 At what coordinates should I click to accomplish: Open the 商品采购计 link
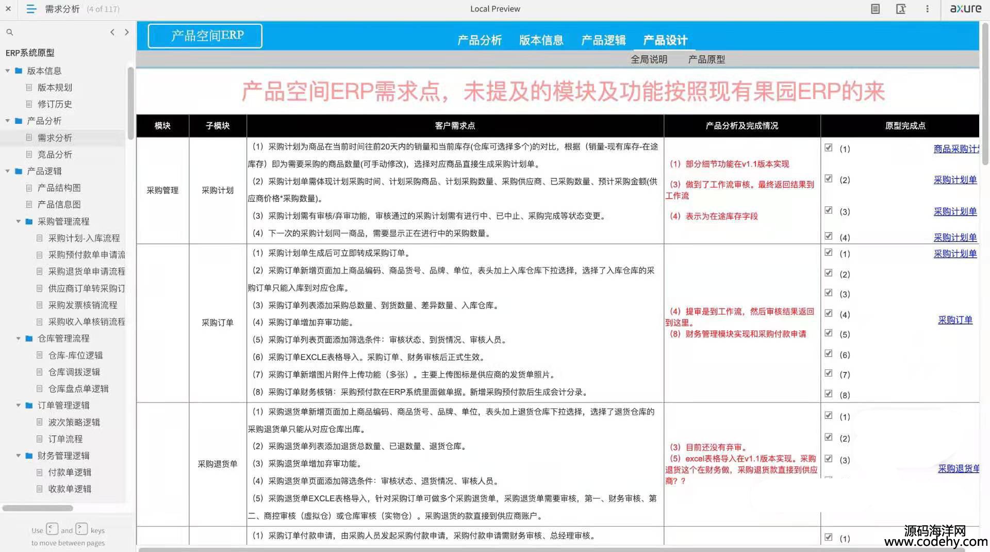pyautogui.click(x=956, y=149)
